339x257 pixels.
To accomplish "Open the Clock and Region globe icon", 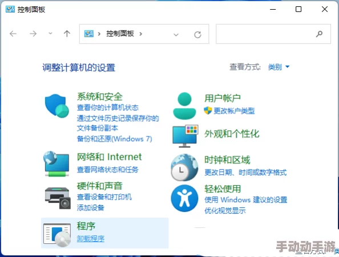I will tap(184, 167).
